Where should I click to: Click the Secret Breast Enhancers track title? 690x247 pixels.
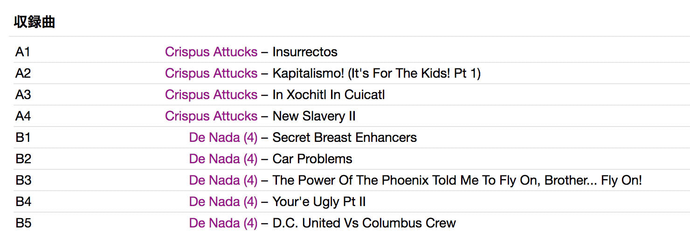click(345, 137)
